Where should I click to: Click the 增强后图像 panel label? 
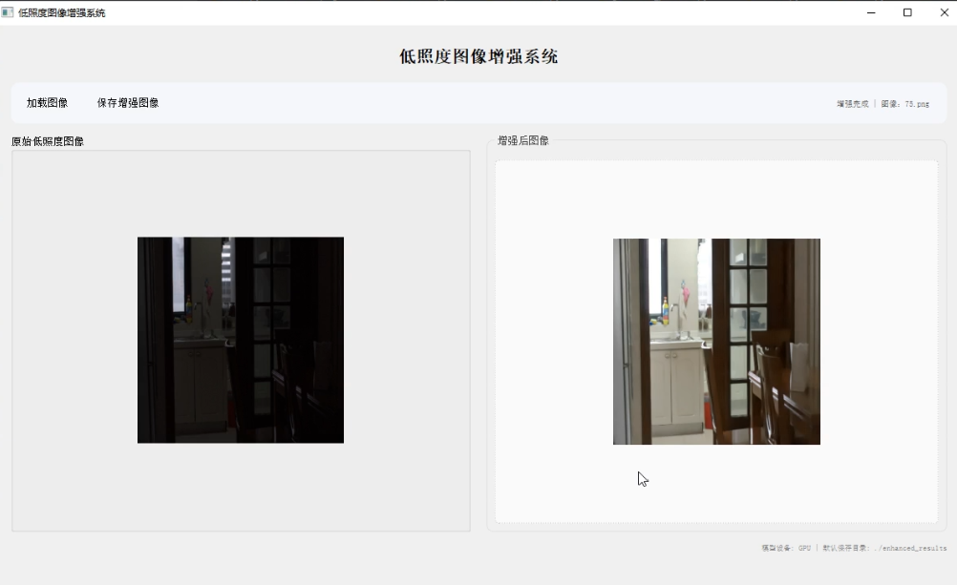click(x=523, y=141)
